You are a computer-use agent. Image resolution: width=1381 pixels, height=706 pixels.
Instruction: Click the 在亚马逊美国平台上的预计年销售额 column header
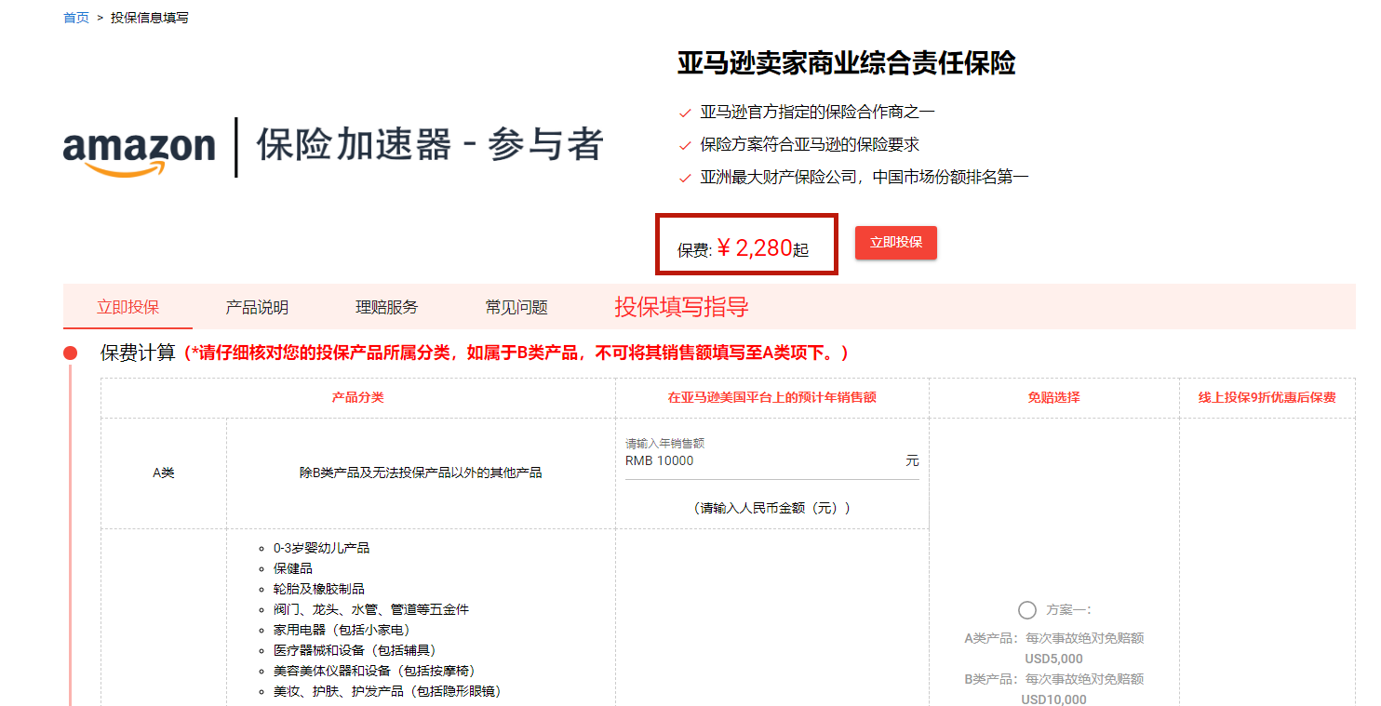pos(771,397)
